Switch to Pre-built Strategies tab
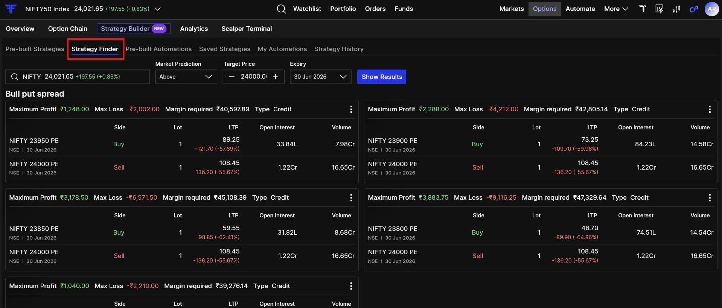This screenshot has height=308, width=722. tap(35, 49)
